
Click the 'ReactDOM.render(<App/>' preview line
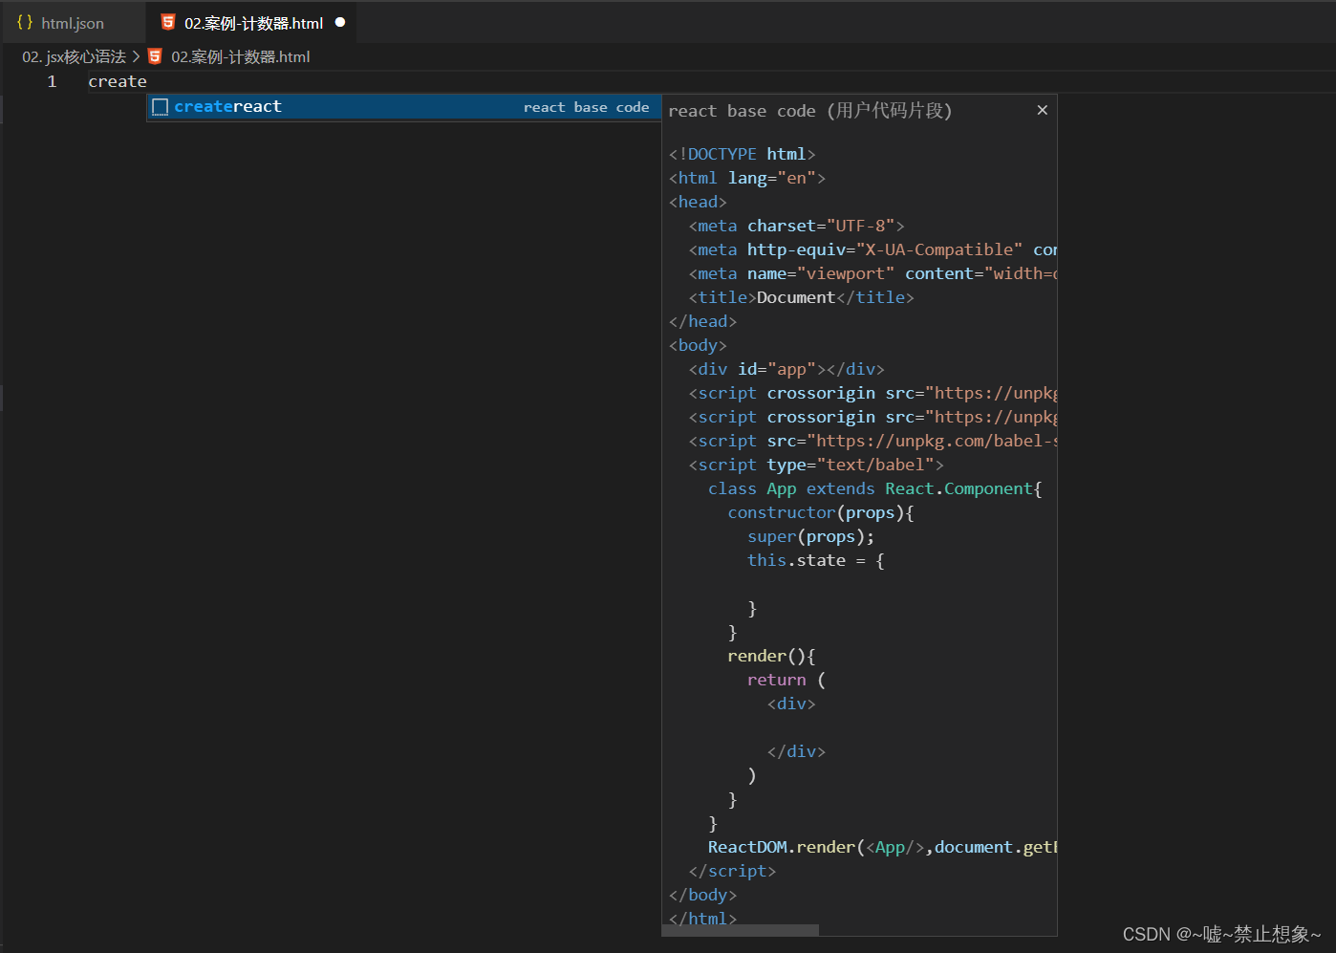pyautogui.click(x=882, y=847)
